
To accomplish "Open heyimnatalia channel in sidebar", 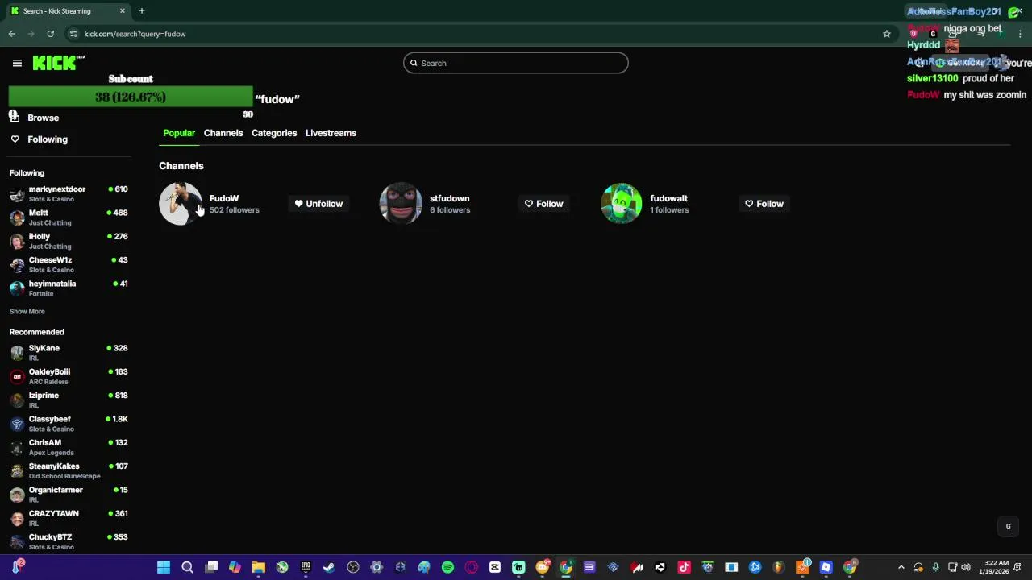I will [69, 288].
